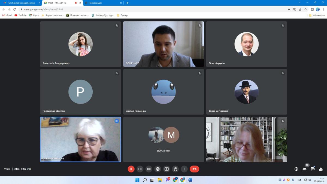Open the meeting details info icon

pyautogui.click(x=296, y=169)
